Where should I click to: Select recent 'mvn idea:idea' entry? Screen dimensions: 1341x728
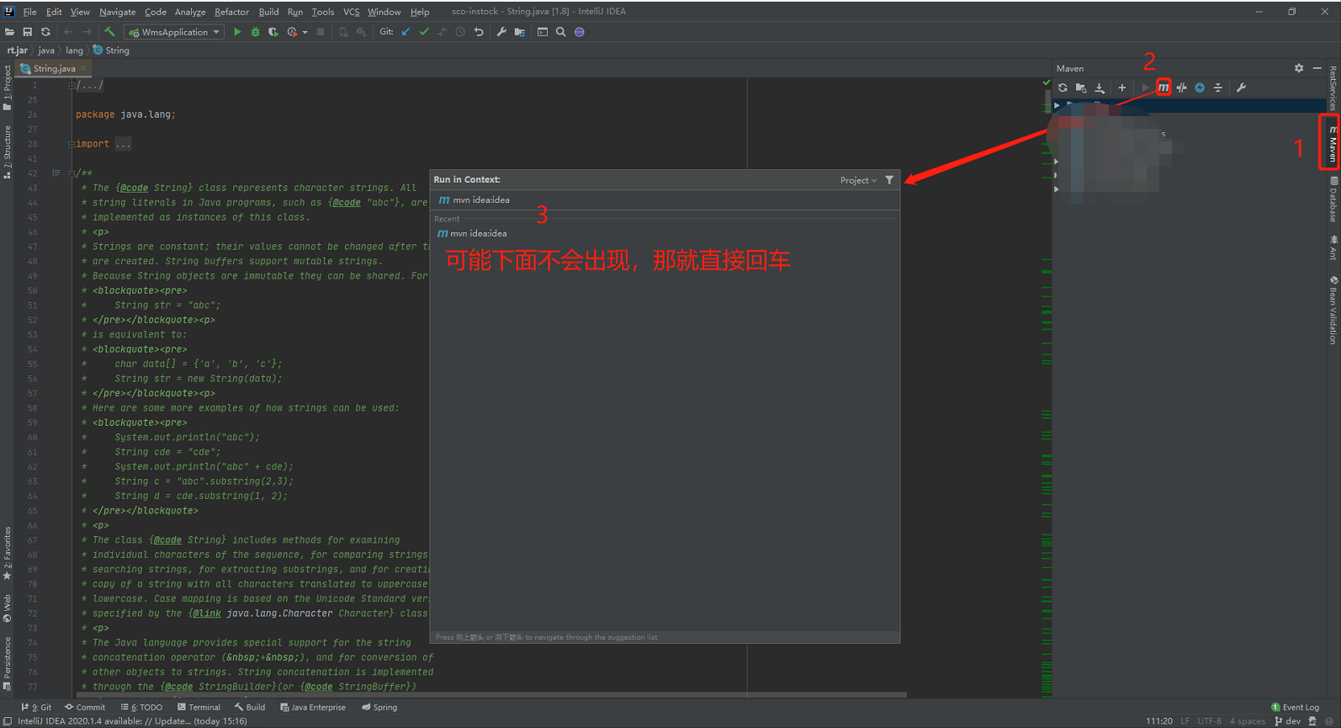(x=665, y=234)
